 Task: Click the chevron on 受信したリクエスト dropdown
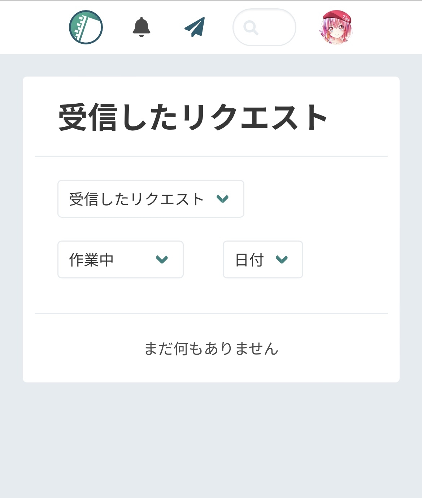click(222, 199)
